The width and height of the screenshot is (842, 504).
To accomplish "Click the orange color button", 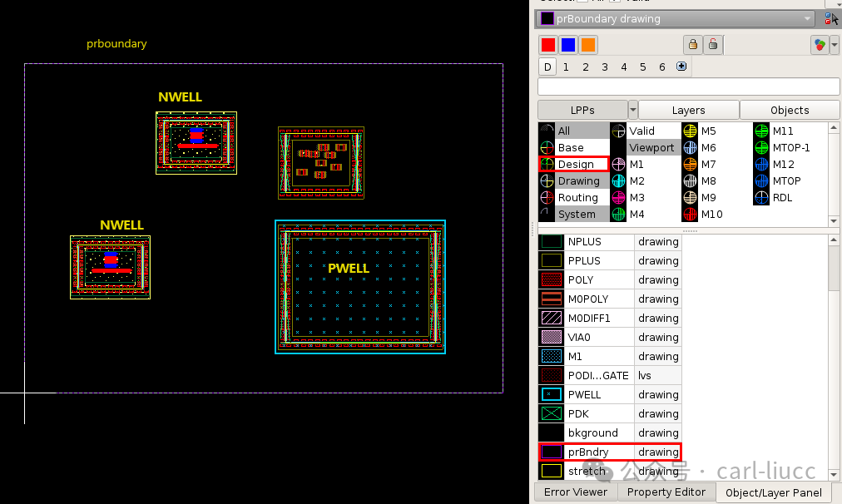I will [x=588, y=45].
